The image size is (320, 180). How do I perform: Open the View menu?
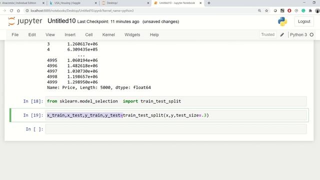(50, 34)
